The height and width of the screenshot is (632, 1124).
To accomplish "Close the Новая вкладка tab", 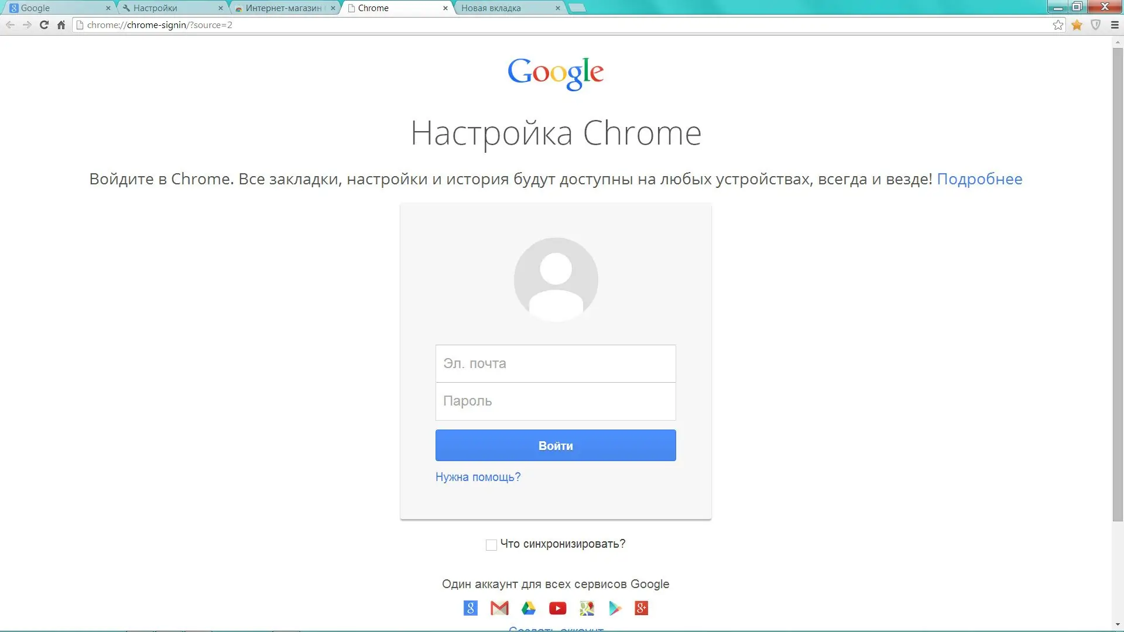I will (x=558, y=8).
